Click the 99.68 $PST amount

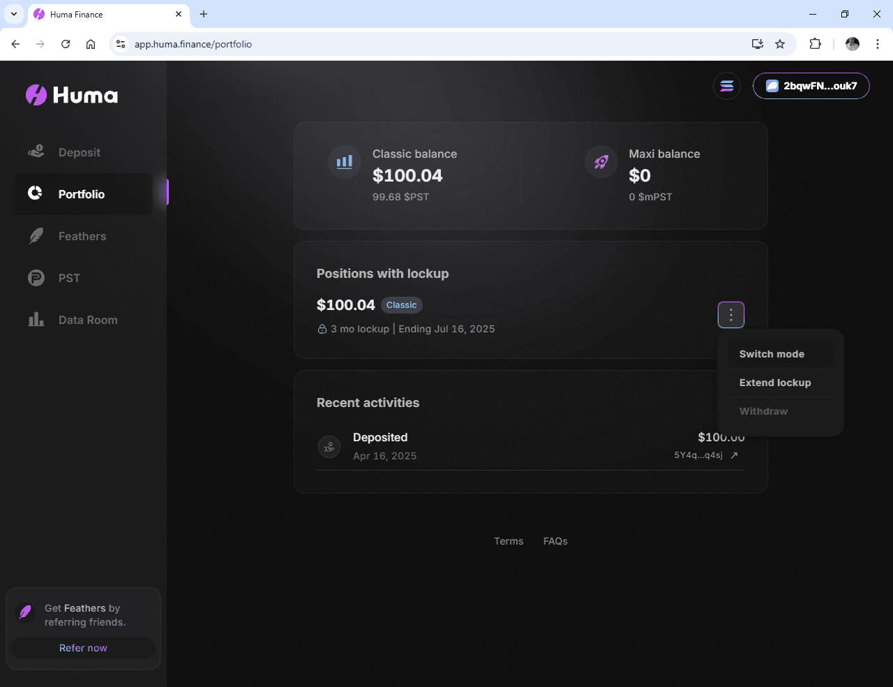400,197
